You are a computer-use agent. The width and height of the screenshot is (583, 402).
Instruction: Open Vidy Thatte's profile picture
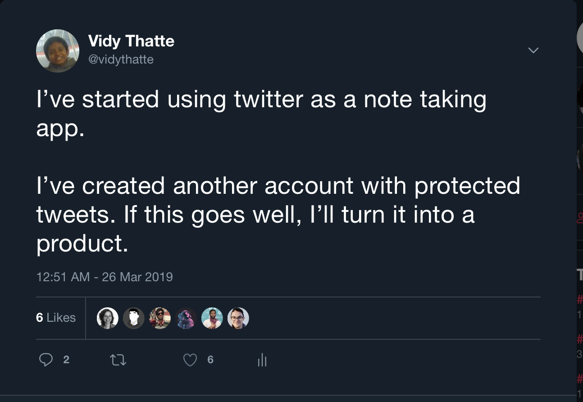pos(57,51)
